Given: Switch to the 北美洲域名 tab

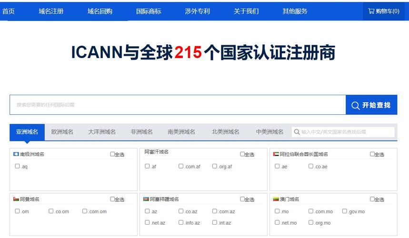Looking at the screenshot, I should point(225,132).
